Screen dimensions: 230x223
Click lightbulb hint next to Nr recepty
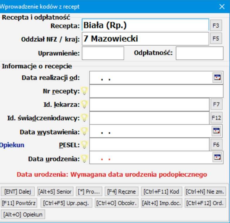pos(84,91)
